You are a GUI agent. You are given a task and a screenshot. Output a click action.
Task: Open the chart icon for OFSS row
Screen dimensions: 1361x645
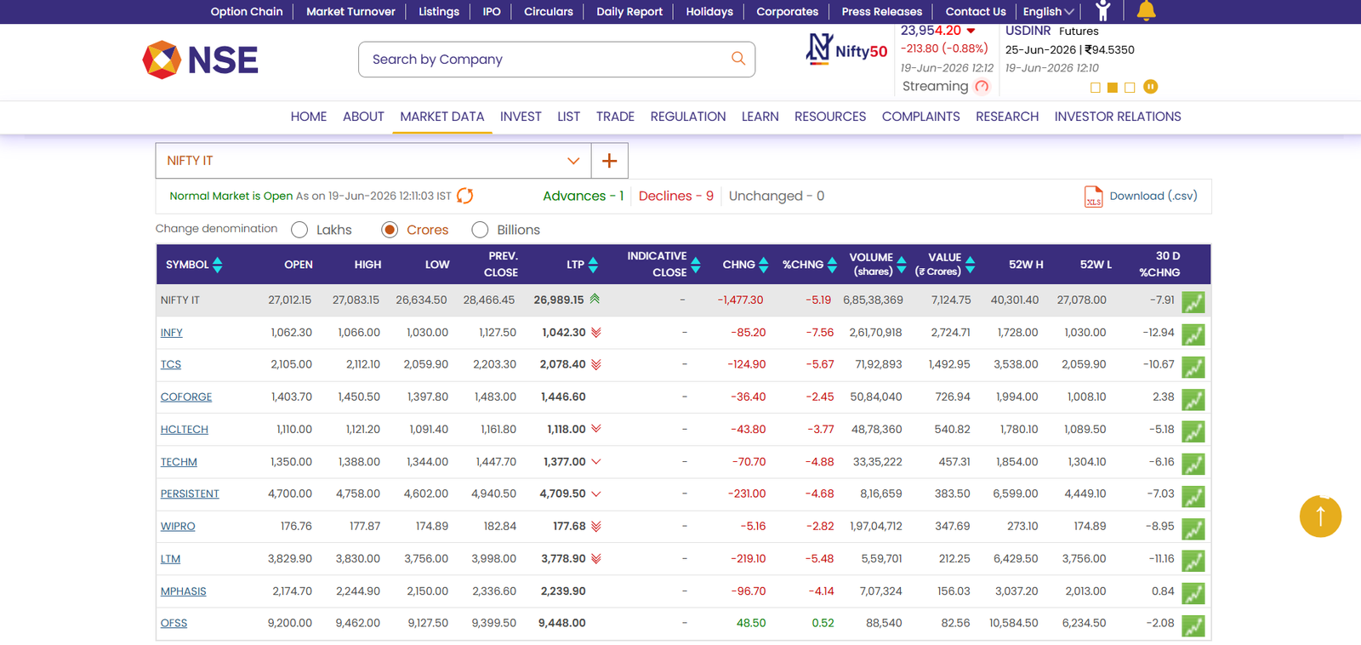1193,625
